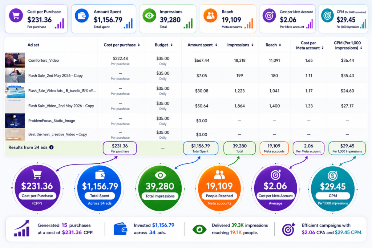This screenshot has height=248, width=372.
Task: Click the $36.44 CPM value
Action: coord(347,60)
